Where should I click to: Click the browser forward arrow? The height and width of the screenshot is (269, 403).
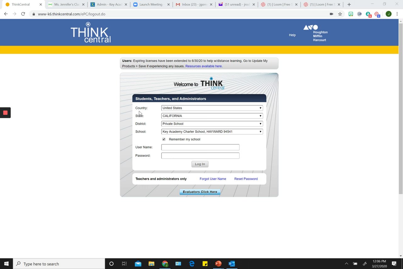tap(14, 14)
